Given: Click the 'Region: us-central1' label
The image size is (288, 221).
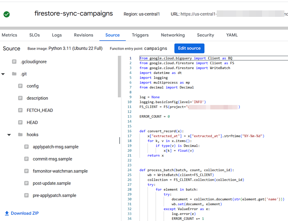Looking at the screenshot, I should tap(141, 14).
